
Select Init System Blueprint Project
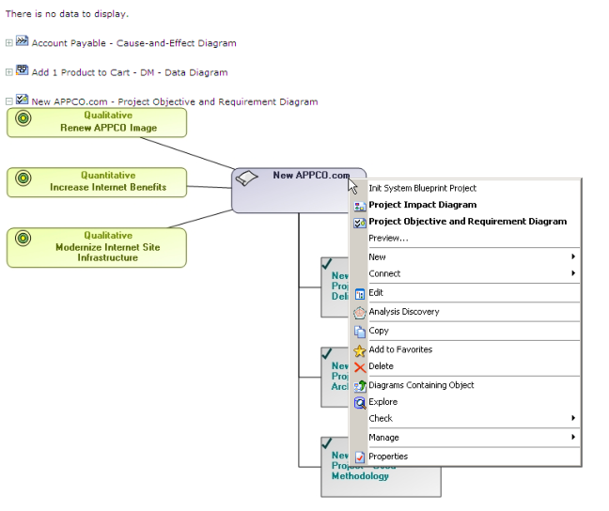pyautogui.click(x=422, y=188)
